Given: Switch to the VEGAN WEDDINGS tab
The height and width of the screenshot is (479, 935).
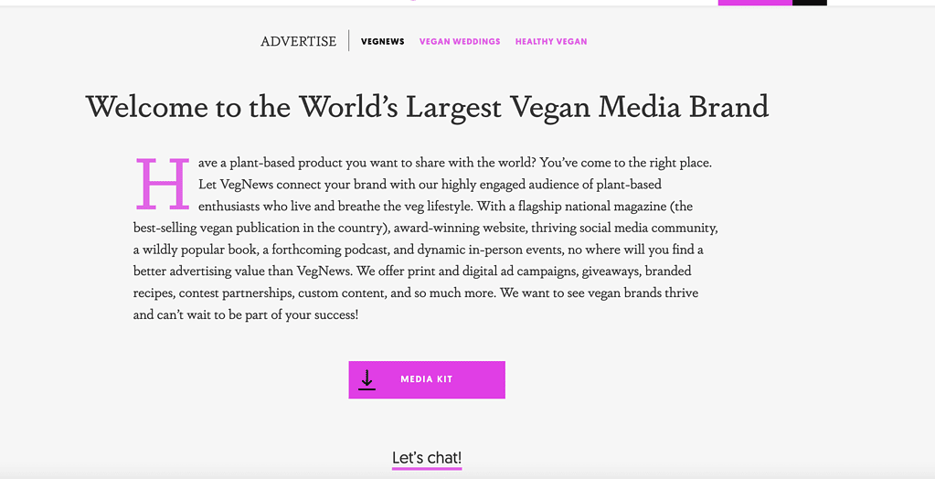Looking at the screenshot, I should point(460,42).
